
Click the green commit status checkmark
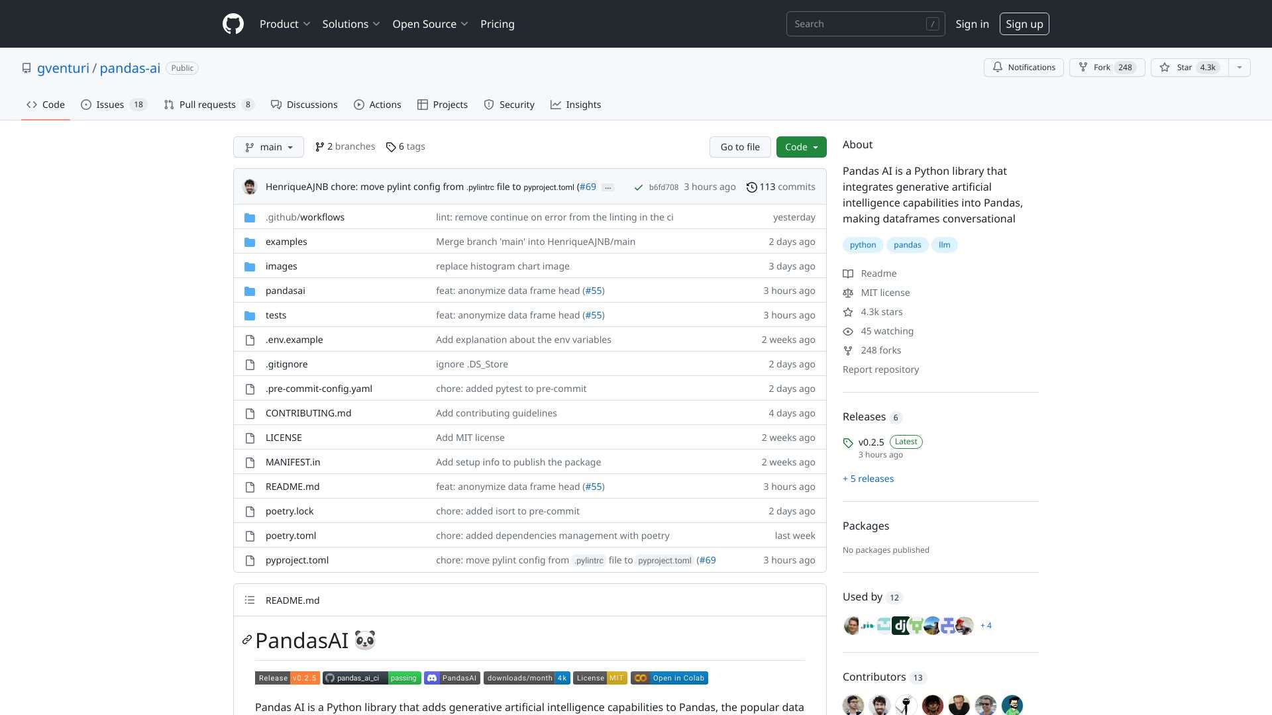(638, 187)
